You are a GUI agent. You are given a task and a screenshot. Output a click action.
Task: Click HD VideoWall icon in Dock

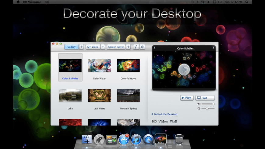pyautogui.click(x=161, y=139)
